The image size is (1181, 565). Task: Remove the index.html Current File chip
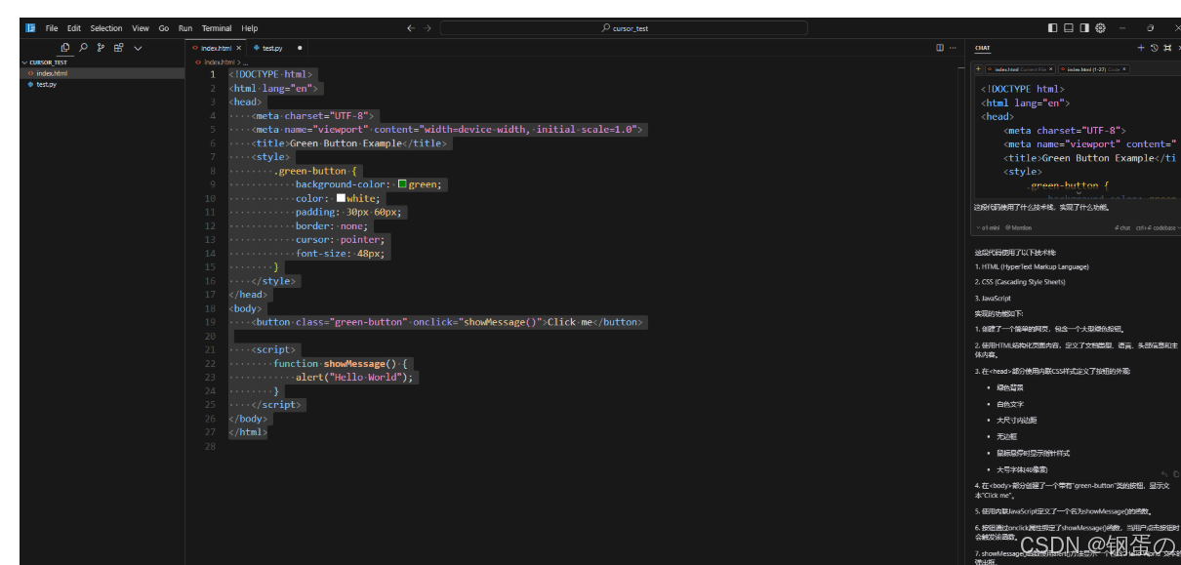[x=1051, y=69]
